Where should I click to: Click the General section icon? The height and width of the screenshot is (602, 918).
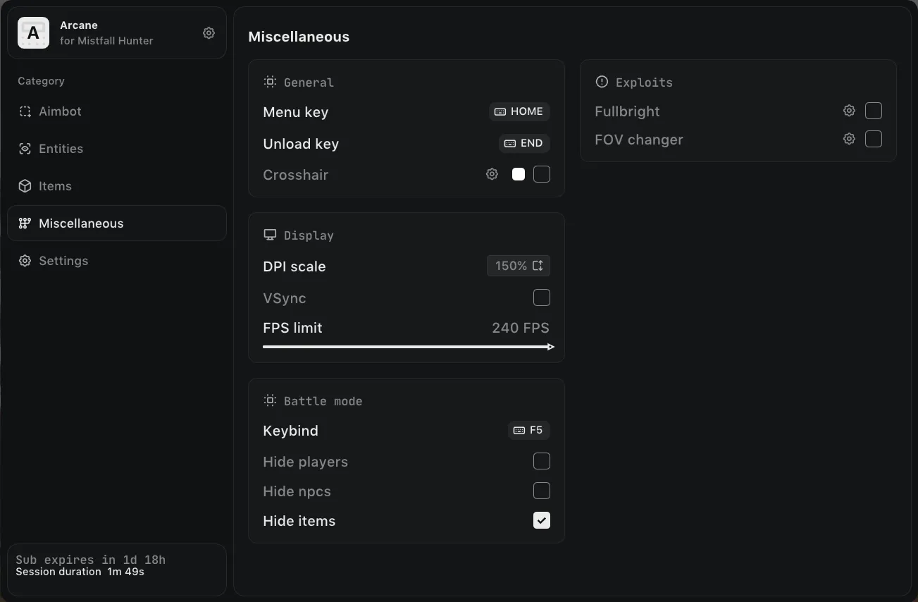click(270, 82)
